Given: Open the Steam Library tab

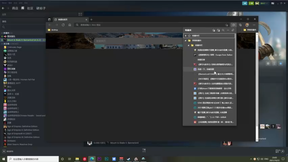Looking at the screenshot, I should tap(23, 8).
